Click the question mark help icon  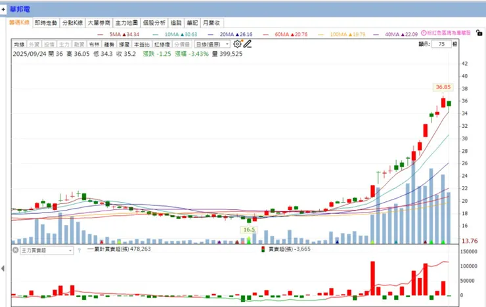pos(79,251)
